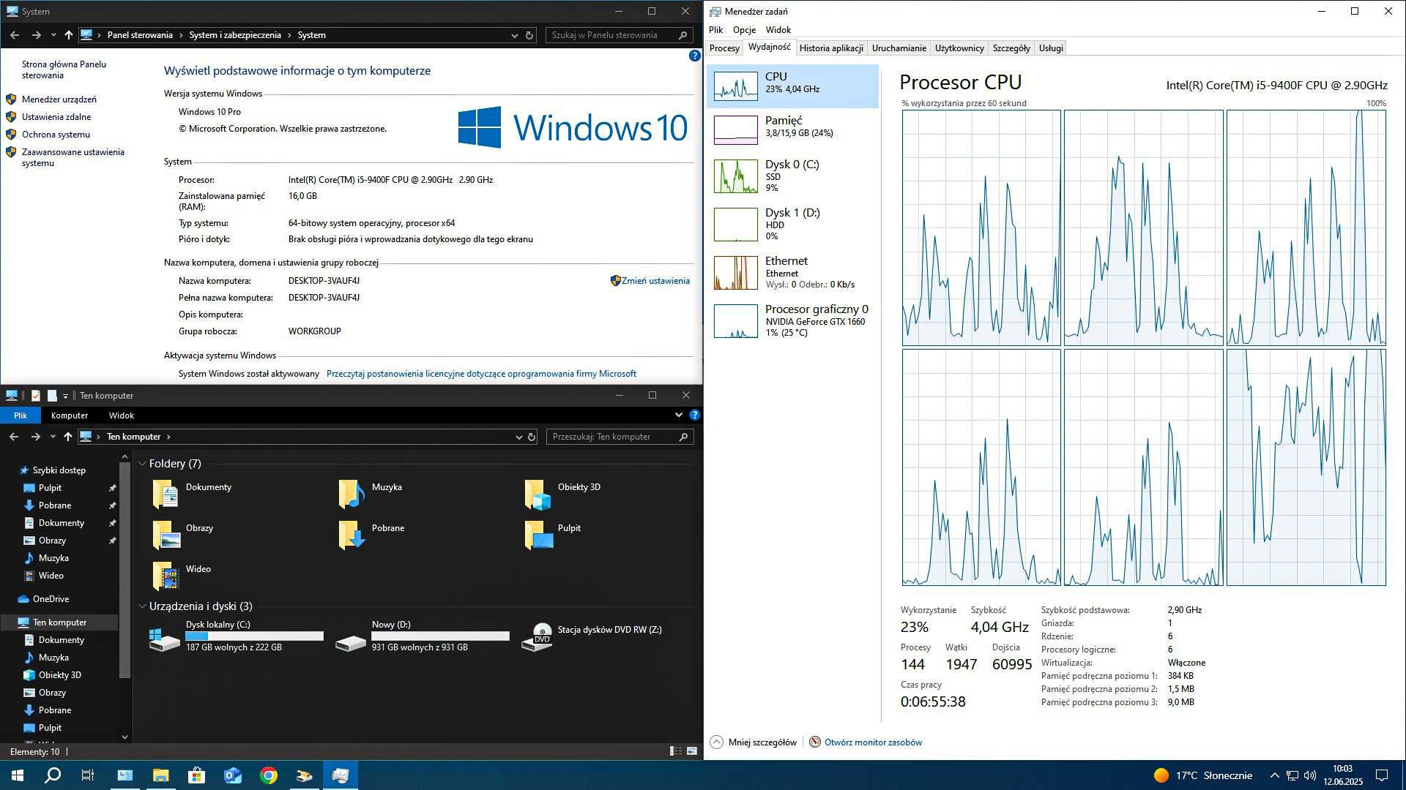This screenshot has width=1406, height=790.
Task: Select the Pobrane folder icon
Action: tap(351, 535)
